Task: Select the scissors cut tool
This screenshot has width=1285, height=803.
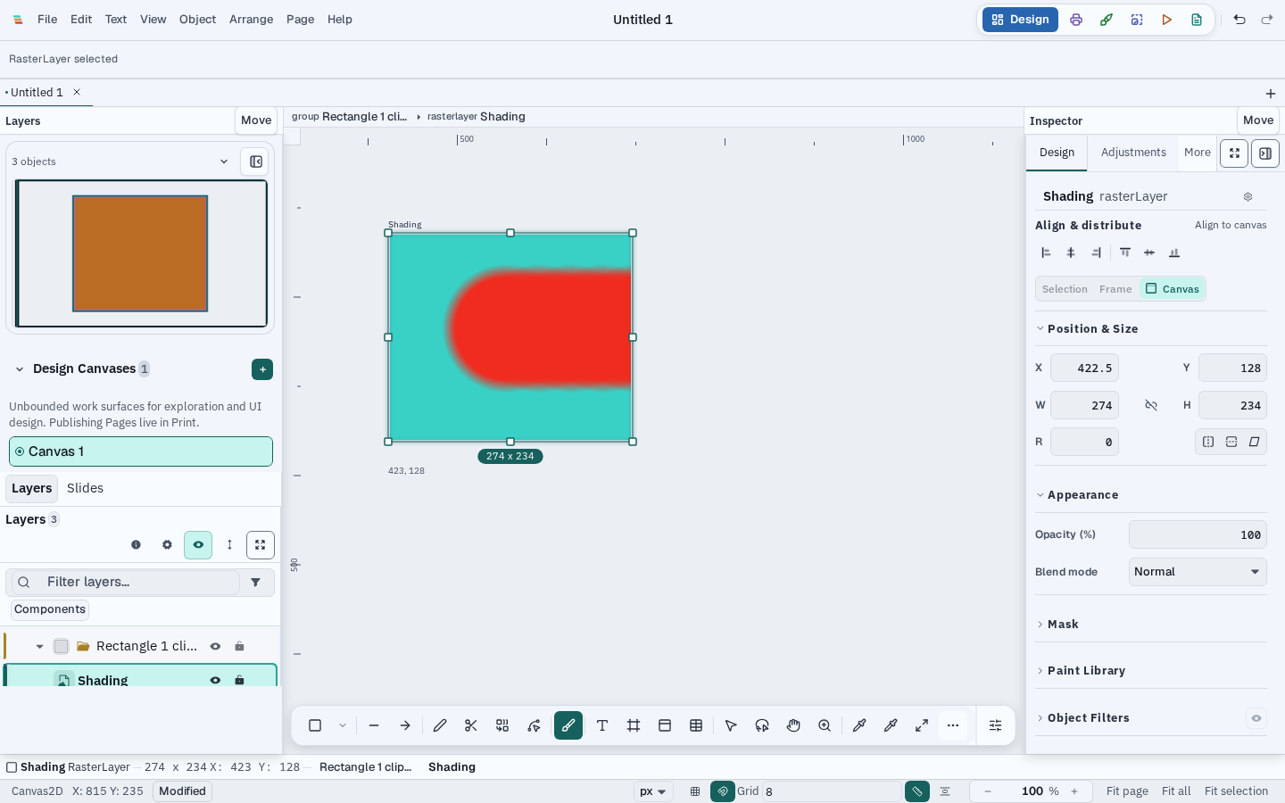Action: point(471,725)
